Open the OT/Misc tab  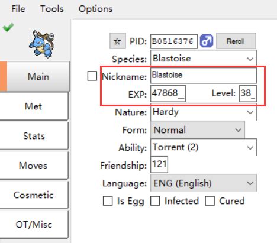pyautogui.click(x=34, y=225)
